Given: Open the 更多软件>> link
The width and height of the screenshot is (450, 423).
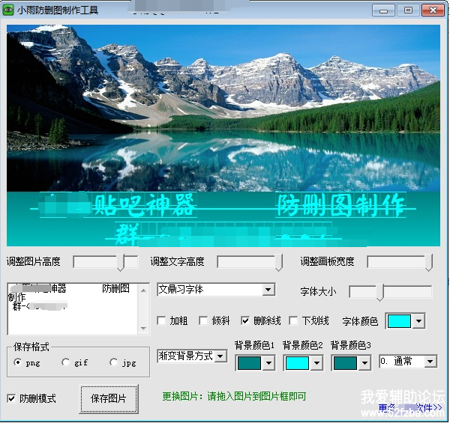Looking at the screenshot, I should (410, 407).
